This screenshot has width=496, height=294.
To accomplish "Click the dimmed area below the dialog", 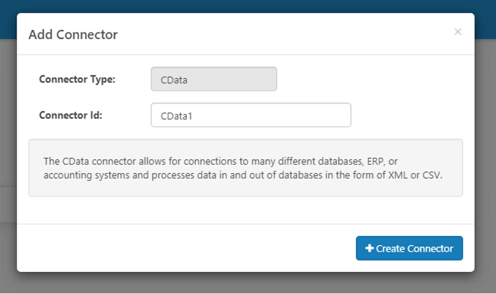I will pos(245,283).
